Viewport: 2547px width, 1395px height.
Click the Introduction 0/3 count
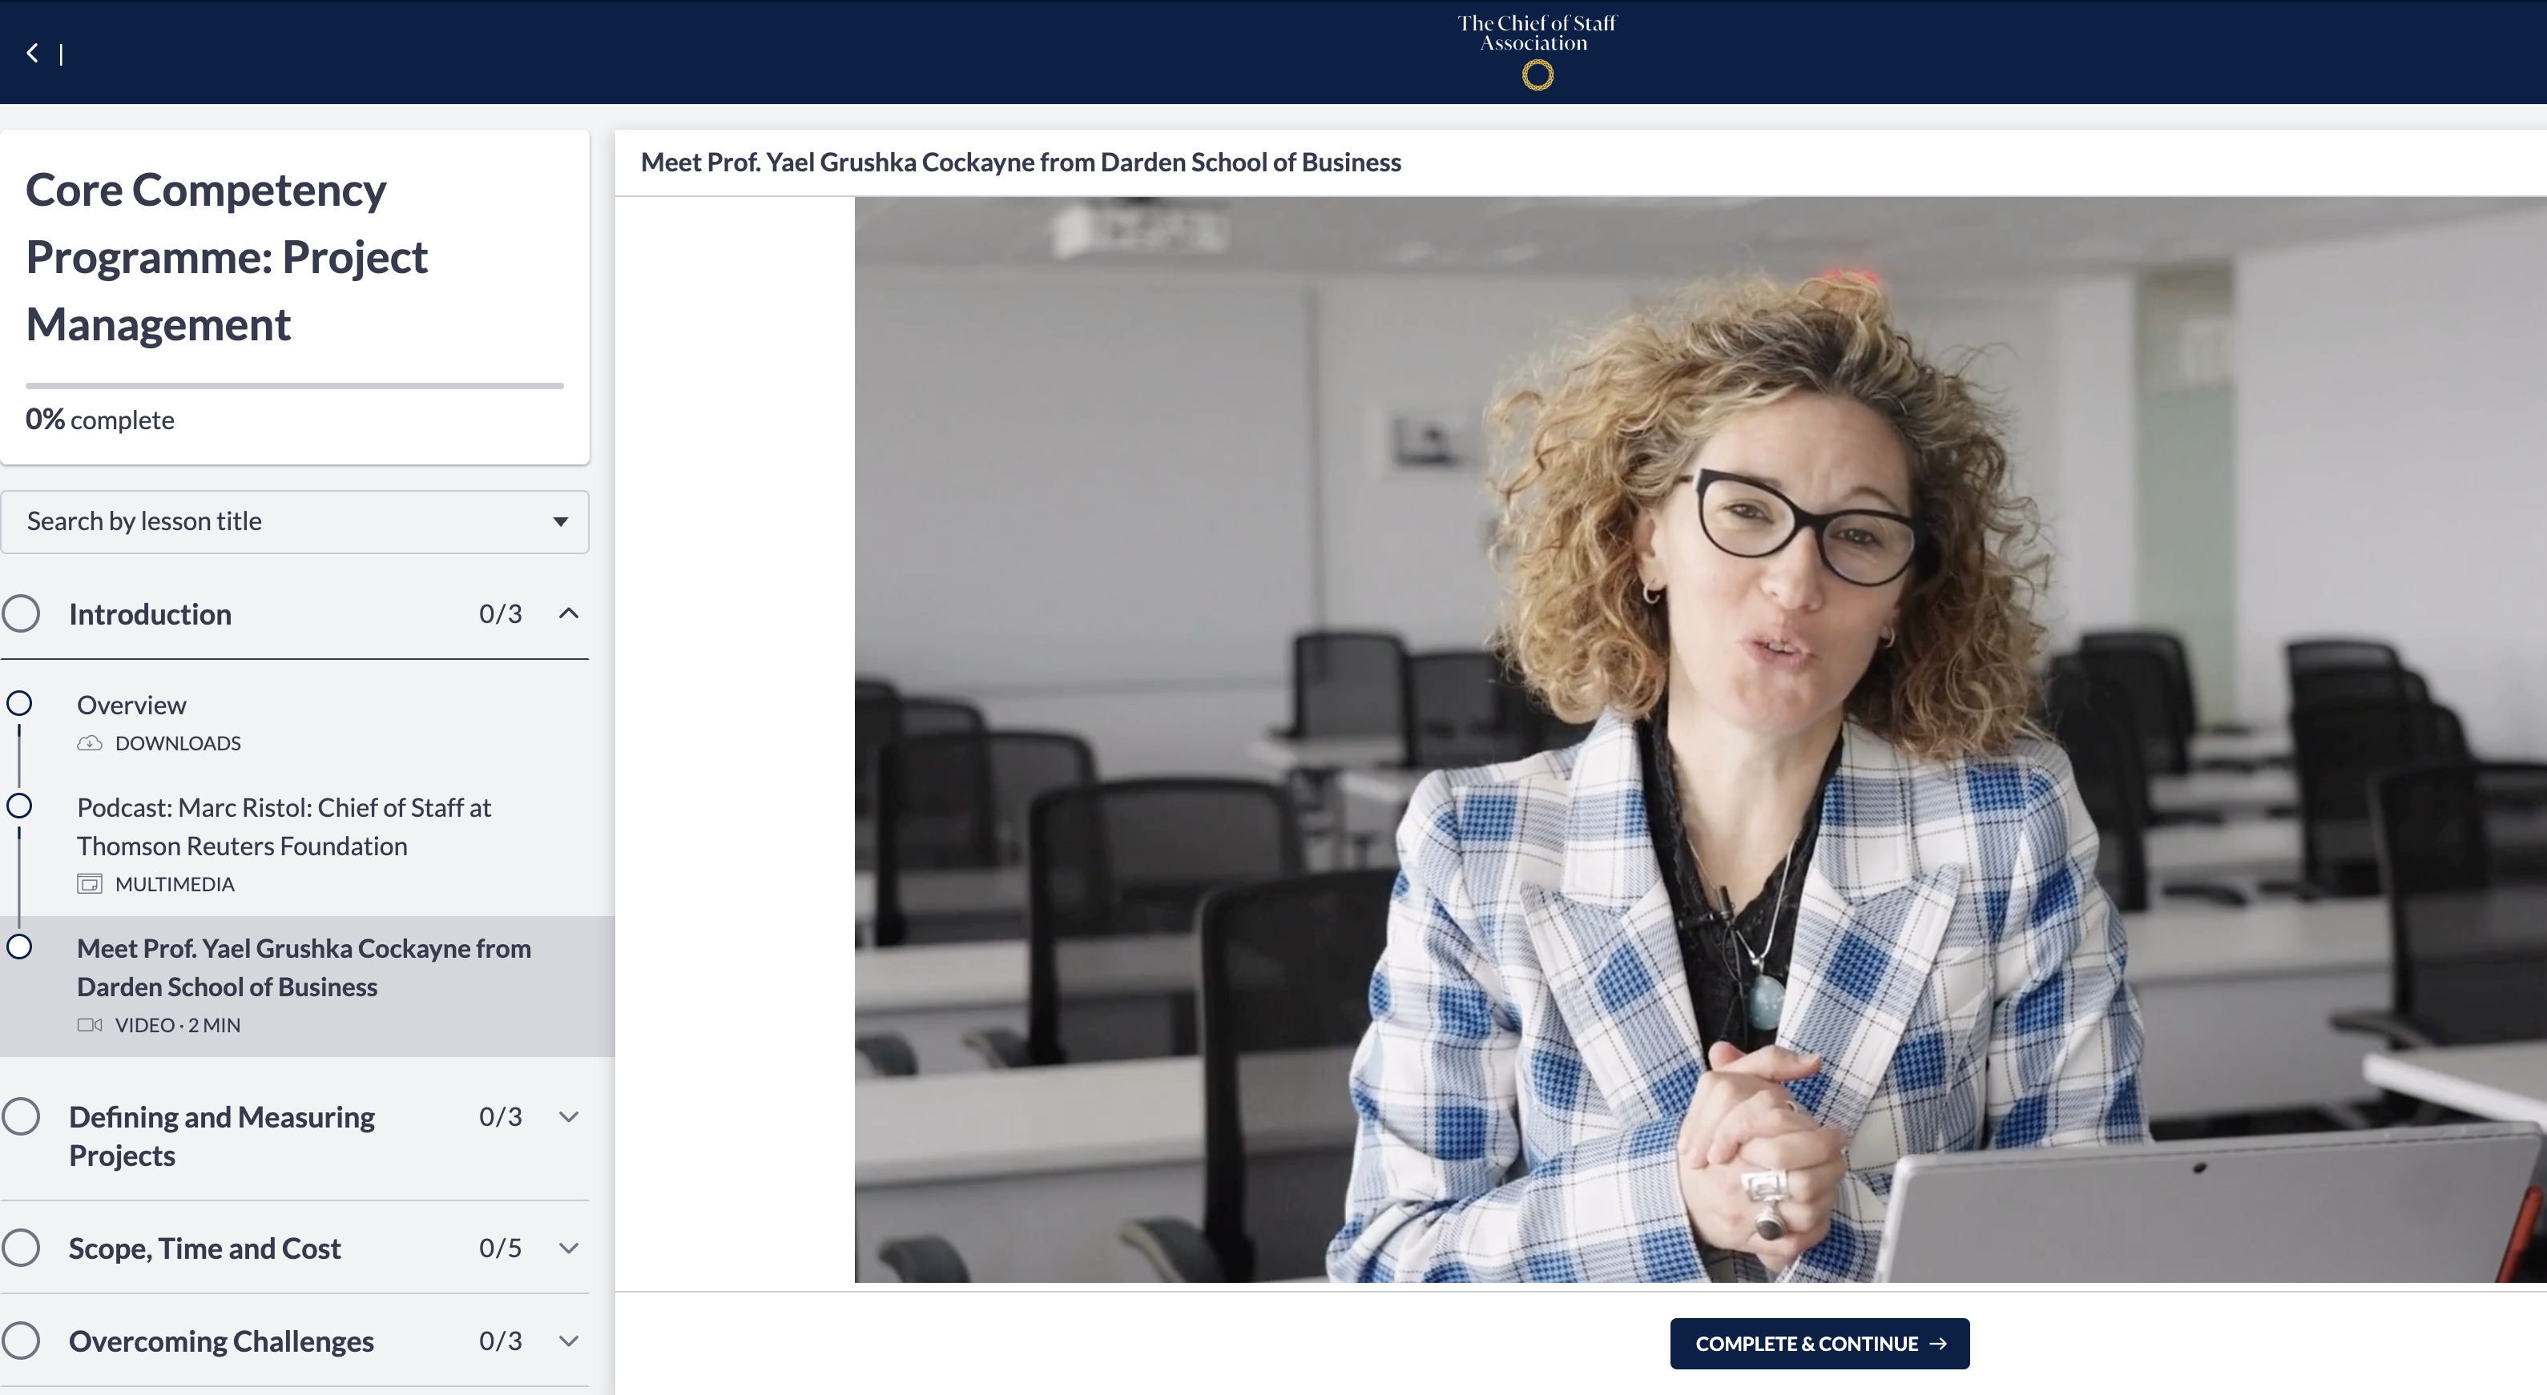click(500, 613)
